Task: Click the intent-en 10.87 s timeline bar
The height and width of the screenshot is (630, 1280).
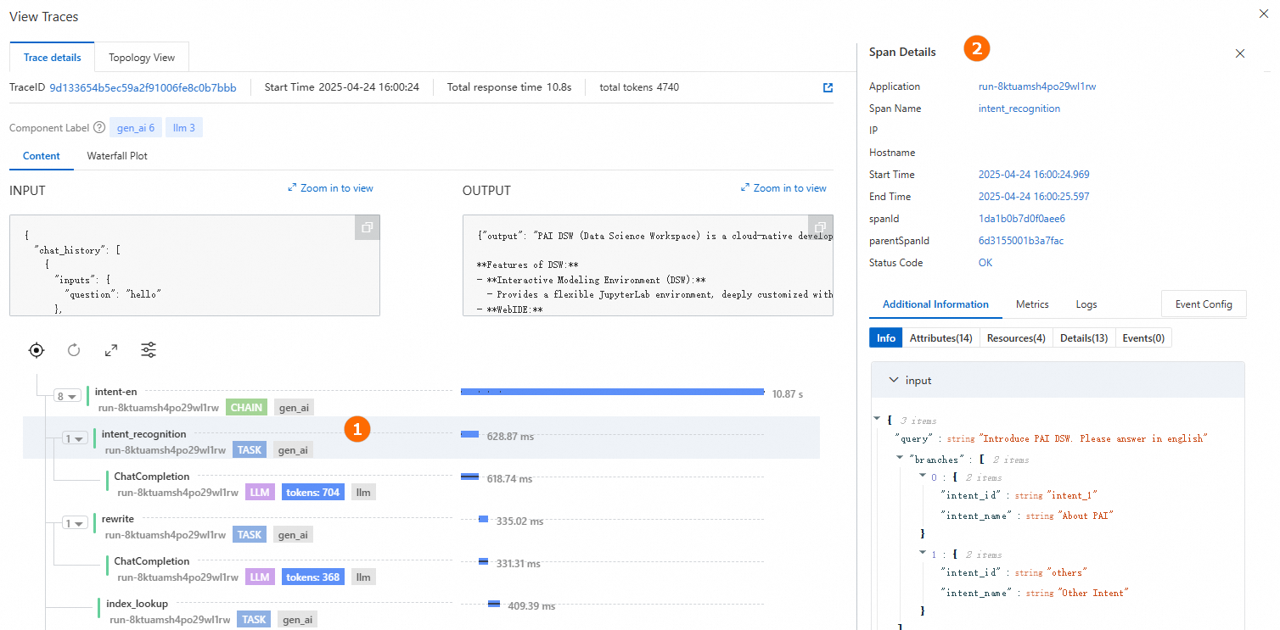Action: pos(613,392)
